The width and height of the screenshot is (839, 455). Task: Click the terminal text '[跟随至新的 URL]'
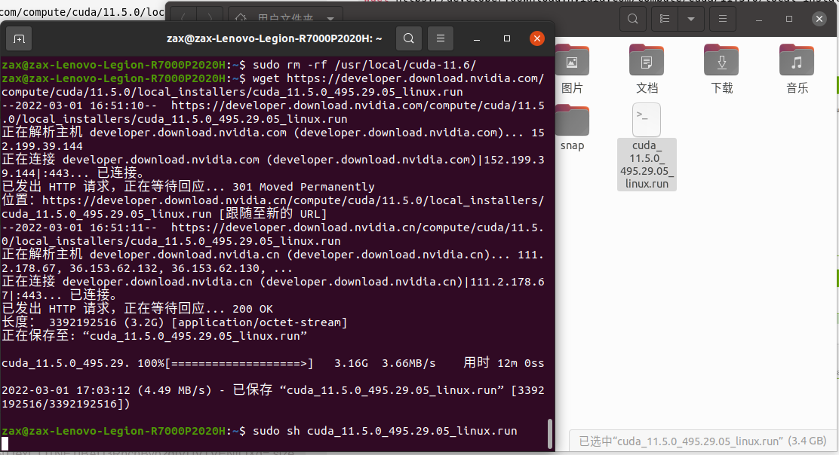point(273,214)
